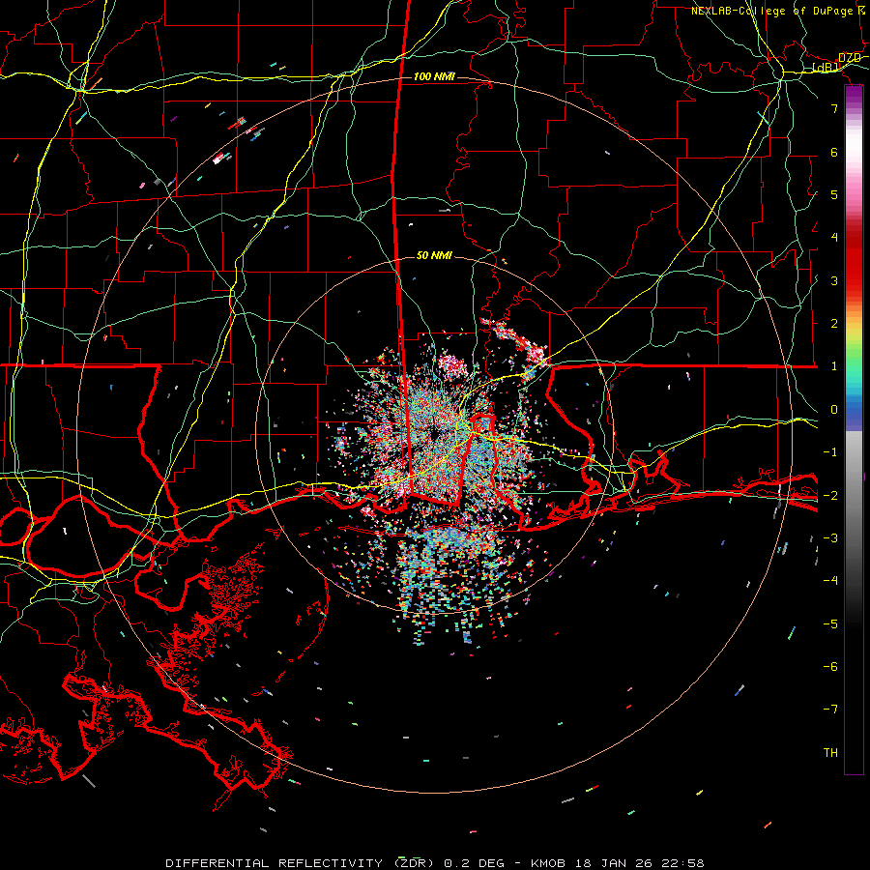Click the -1 value on the color scale
Image resolution: width=870 pixels, height=870 pixels.
pos(830,452)
